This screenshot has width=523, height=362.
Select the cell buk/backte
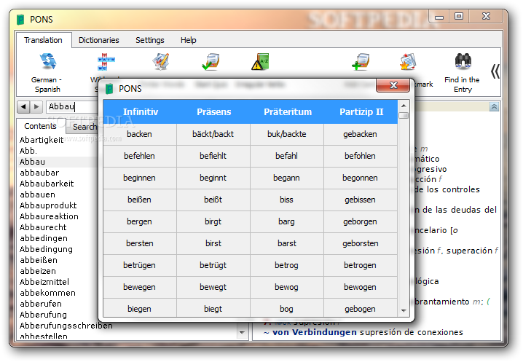click(x=286, y=134)
